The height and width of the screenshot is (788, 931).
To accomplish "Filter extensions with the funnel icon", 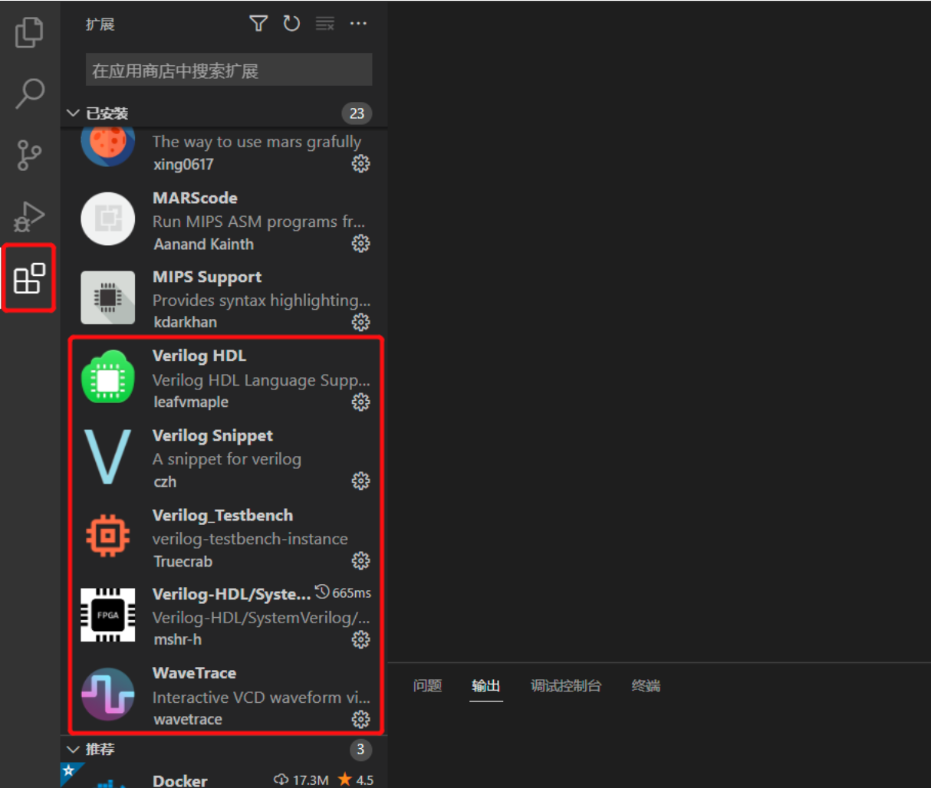I will [x=258, y=24].
